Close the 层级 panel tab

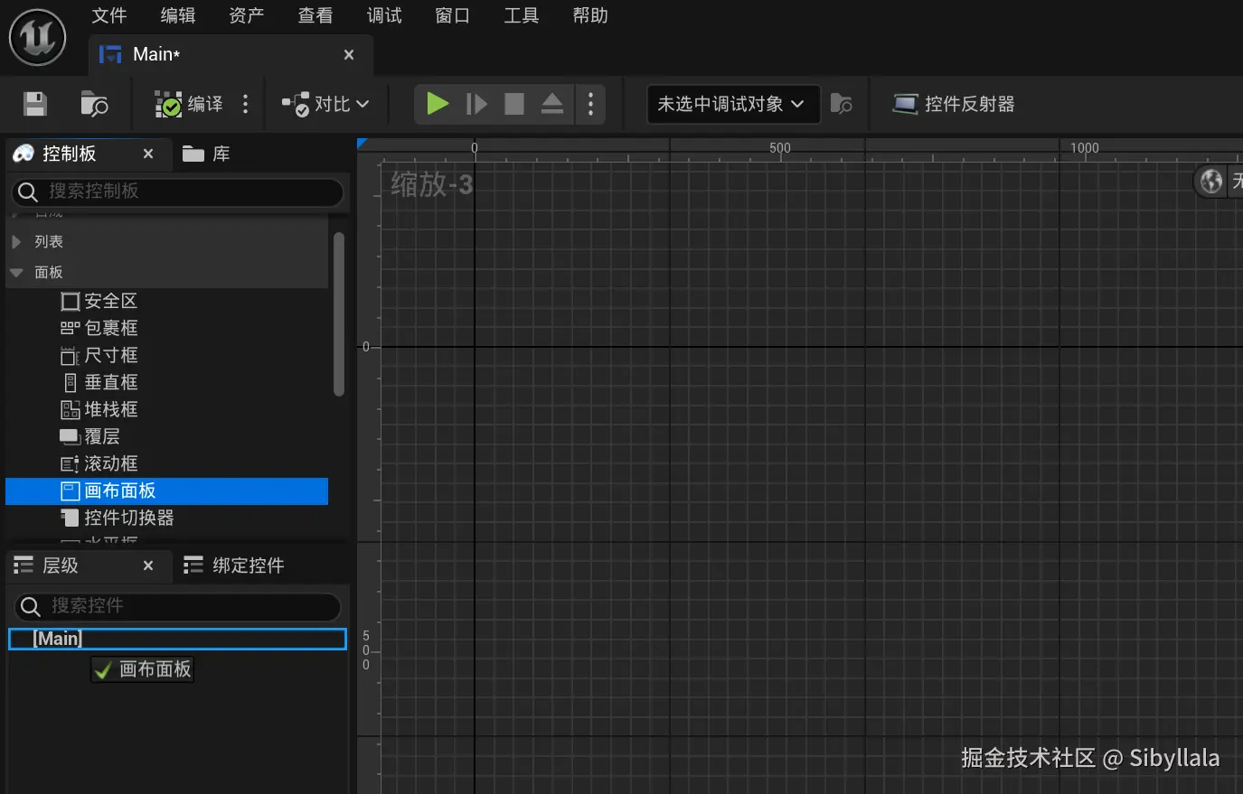tap(148, 565)
